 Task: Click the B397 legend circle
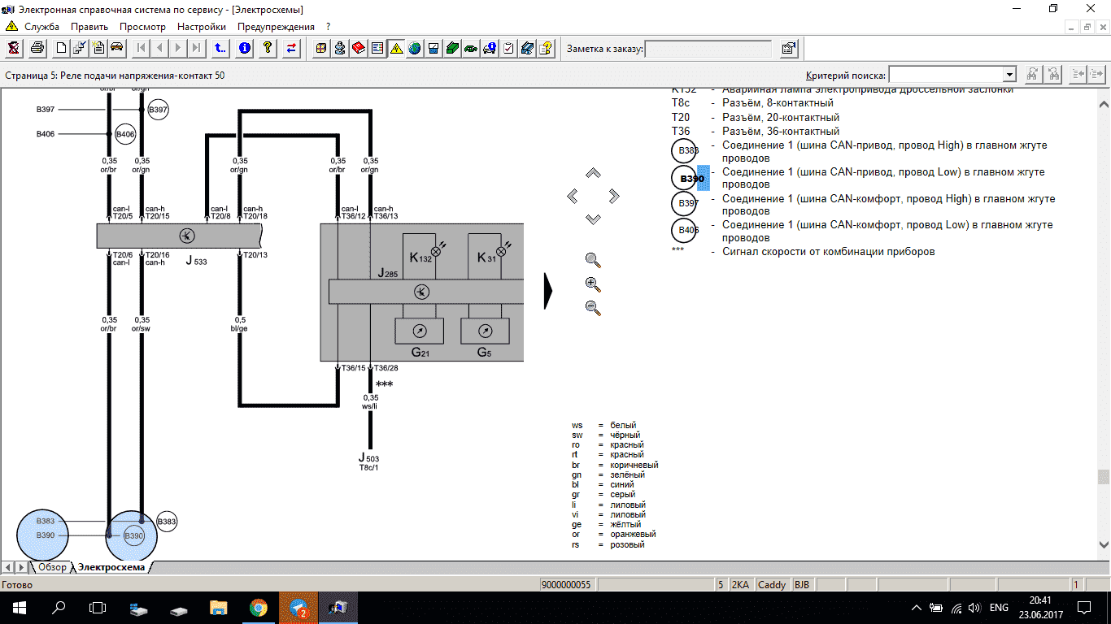point(684,203)
